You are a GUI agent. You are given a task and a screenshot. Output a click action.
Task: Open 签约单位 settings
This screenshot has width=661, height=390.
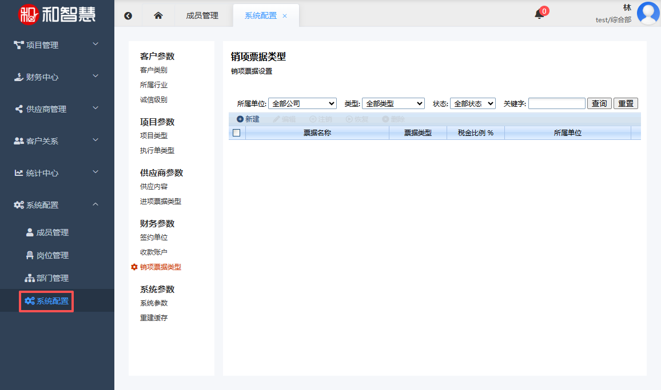pyautogui.click(x=153, y=237)
